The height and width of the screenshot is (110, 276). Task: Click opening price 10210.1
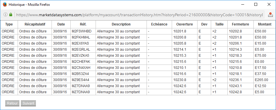180,68
